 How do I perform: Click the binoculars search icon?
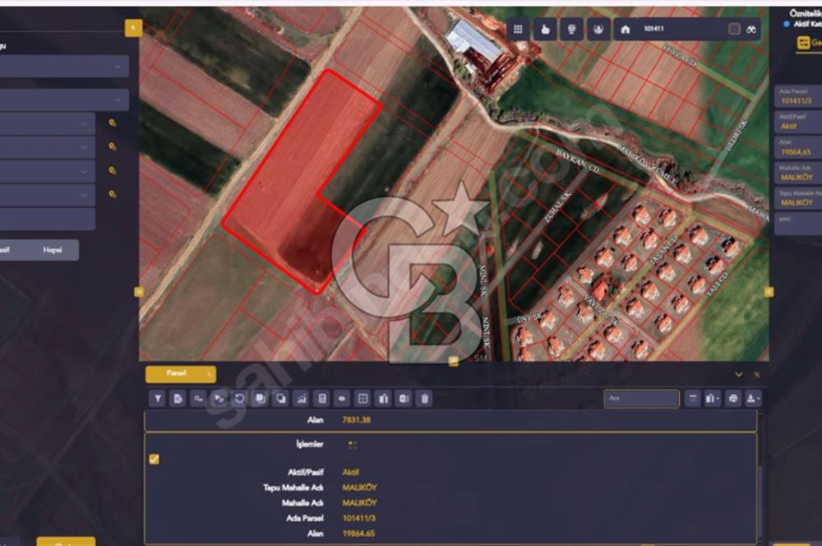click(x=751, y=30)
